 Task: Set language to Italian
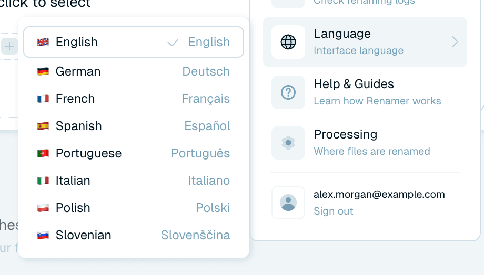133,181
